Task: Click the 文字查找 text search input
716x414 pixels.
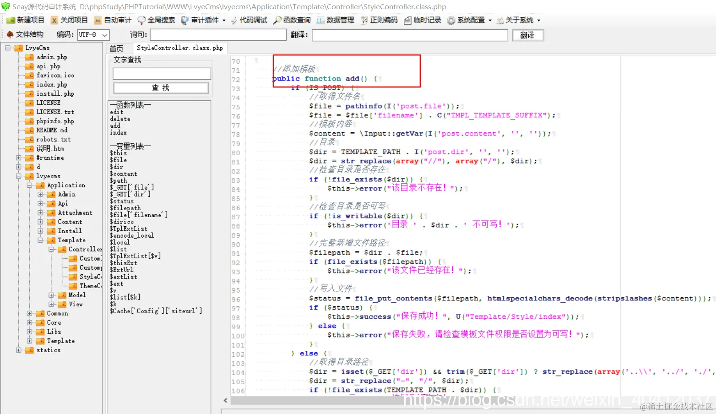Action: [162, 73]
